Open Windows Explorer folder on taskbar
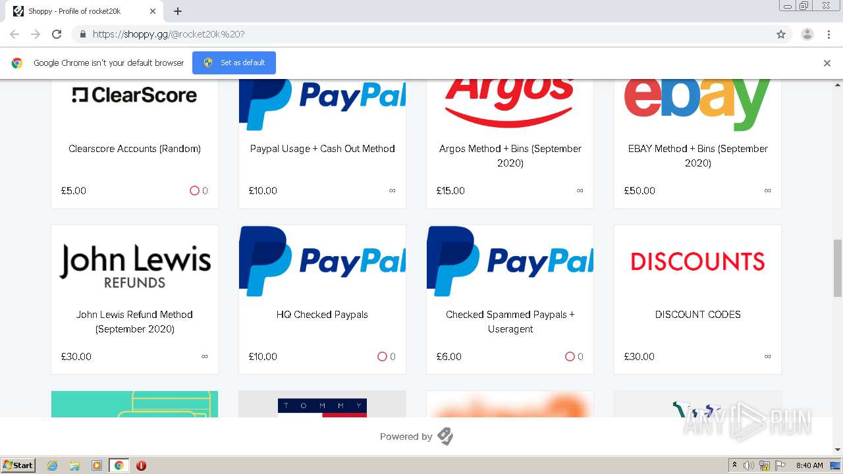Screen dimensions: 843x474 coord(74,465)
